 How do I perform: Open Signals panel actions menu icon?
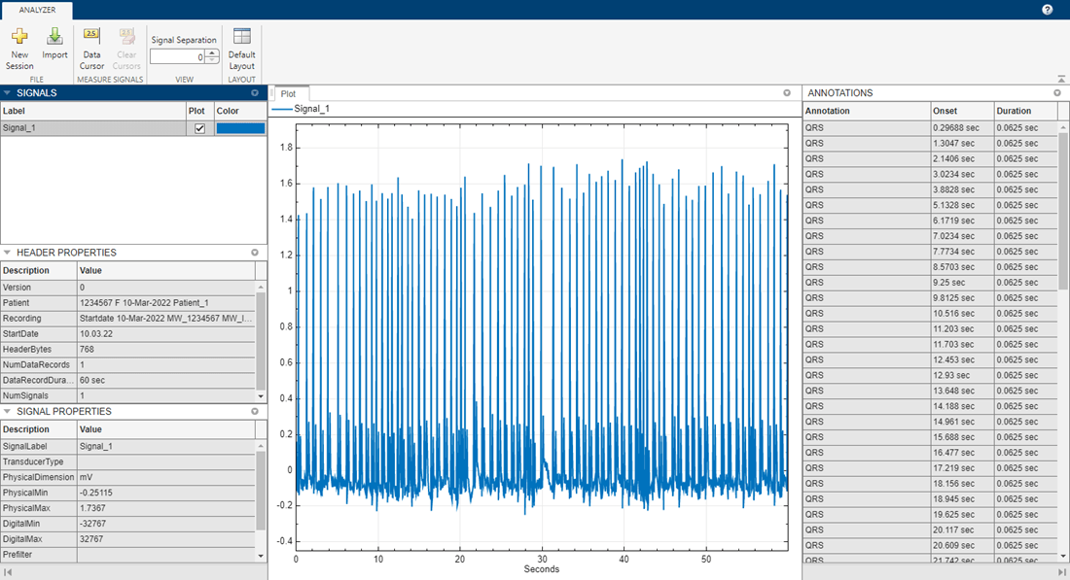click(255, 93)
